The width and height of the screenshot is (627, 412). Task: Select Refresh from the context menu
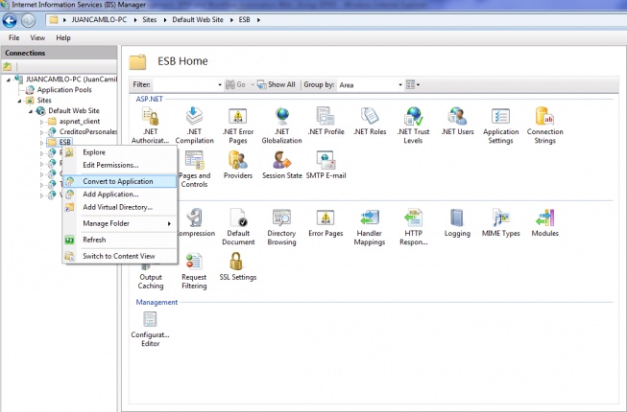pos(120,240)
